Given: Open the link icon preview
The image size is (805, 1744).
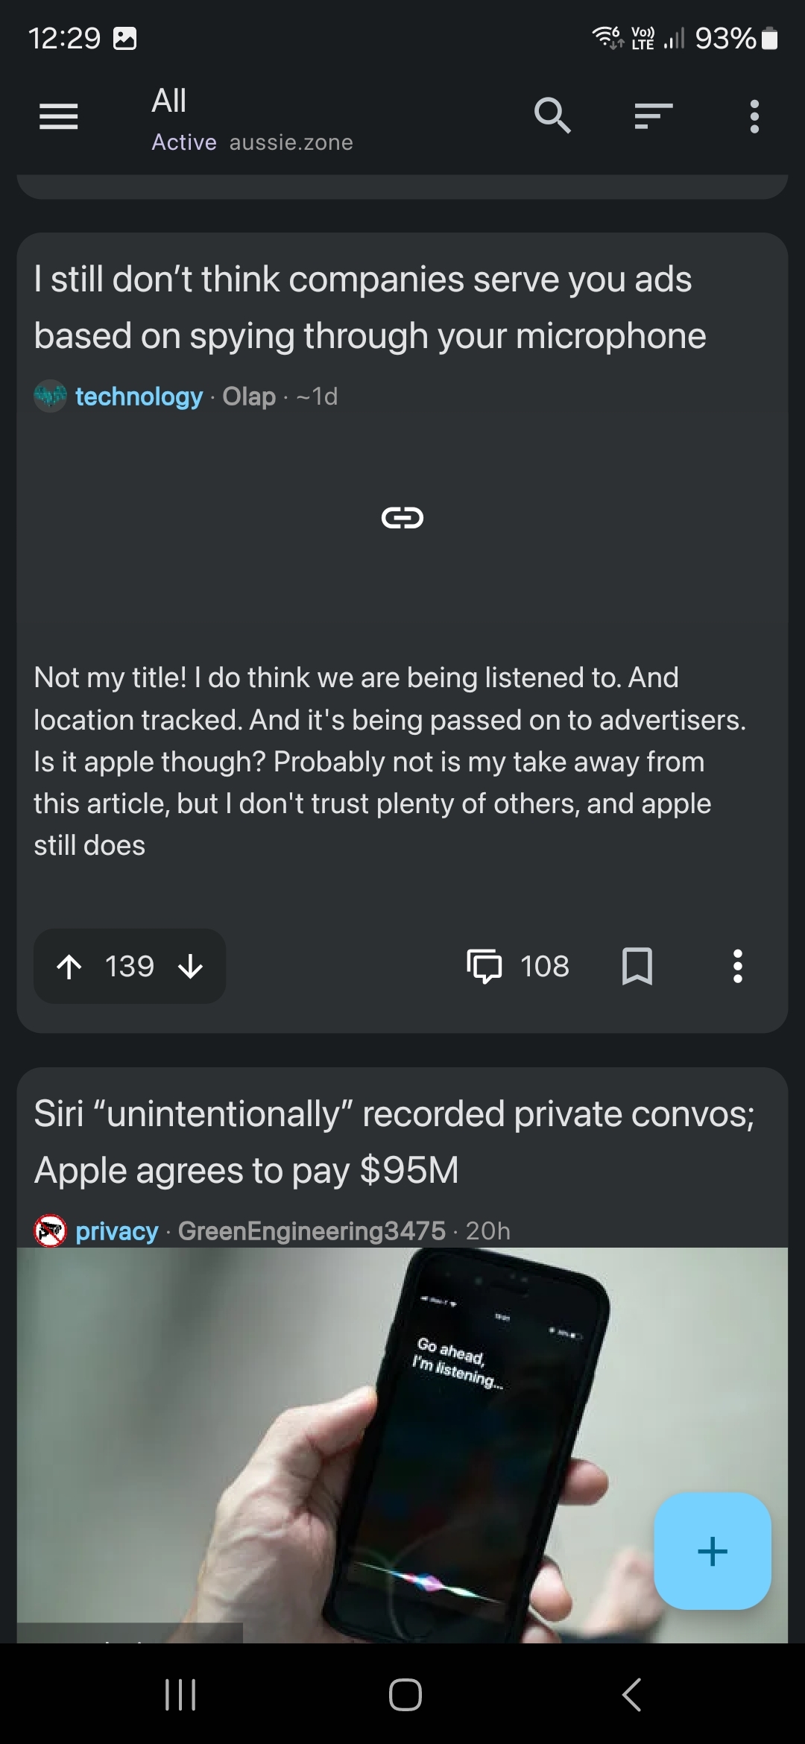Looking at the screenshot, I should 402,517.
